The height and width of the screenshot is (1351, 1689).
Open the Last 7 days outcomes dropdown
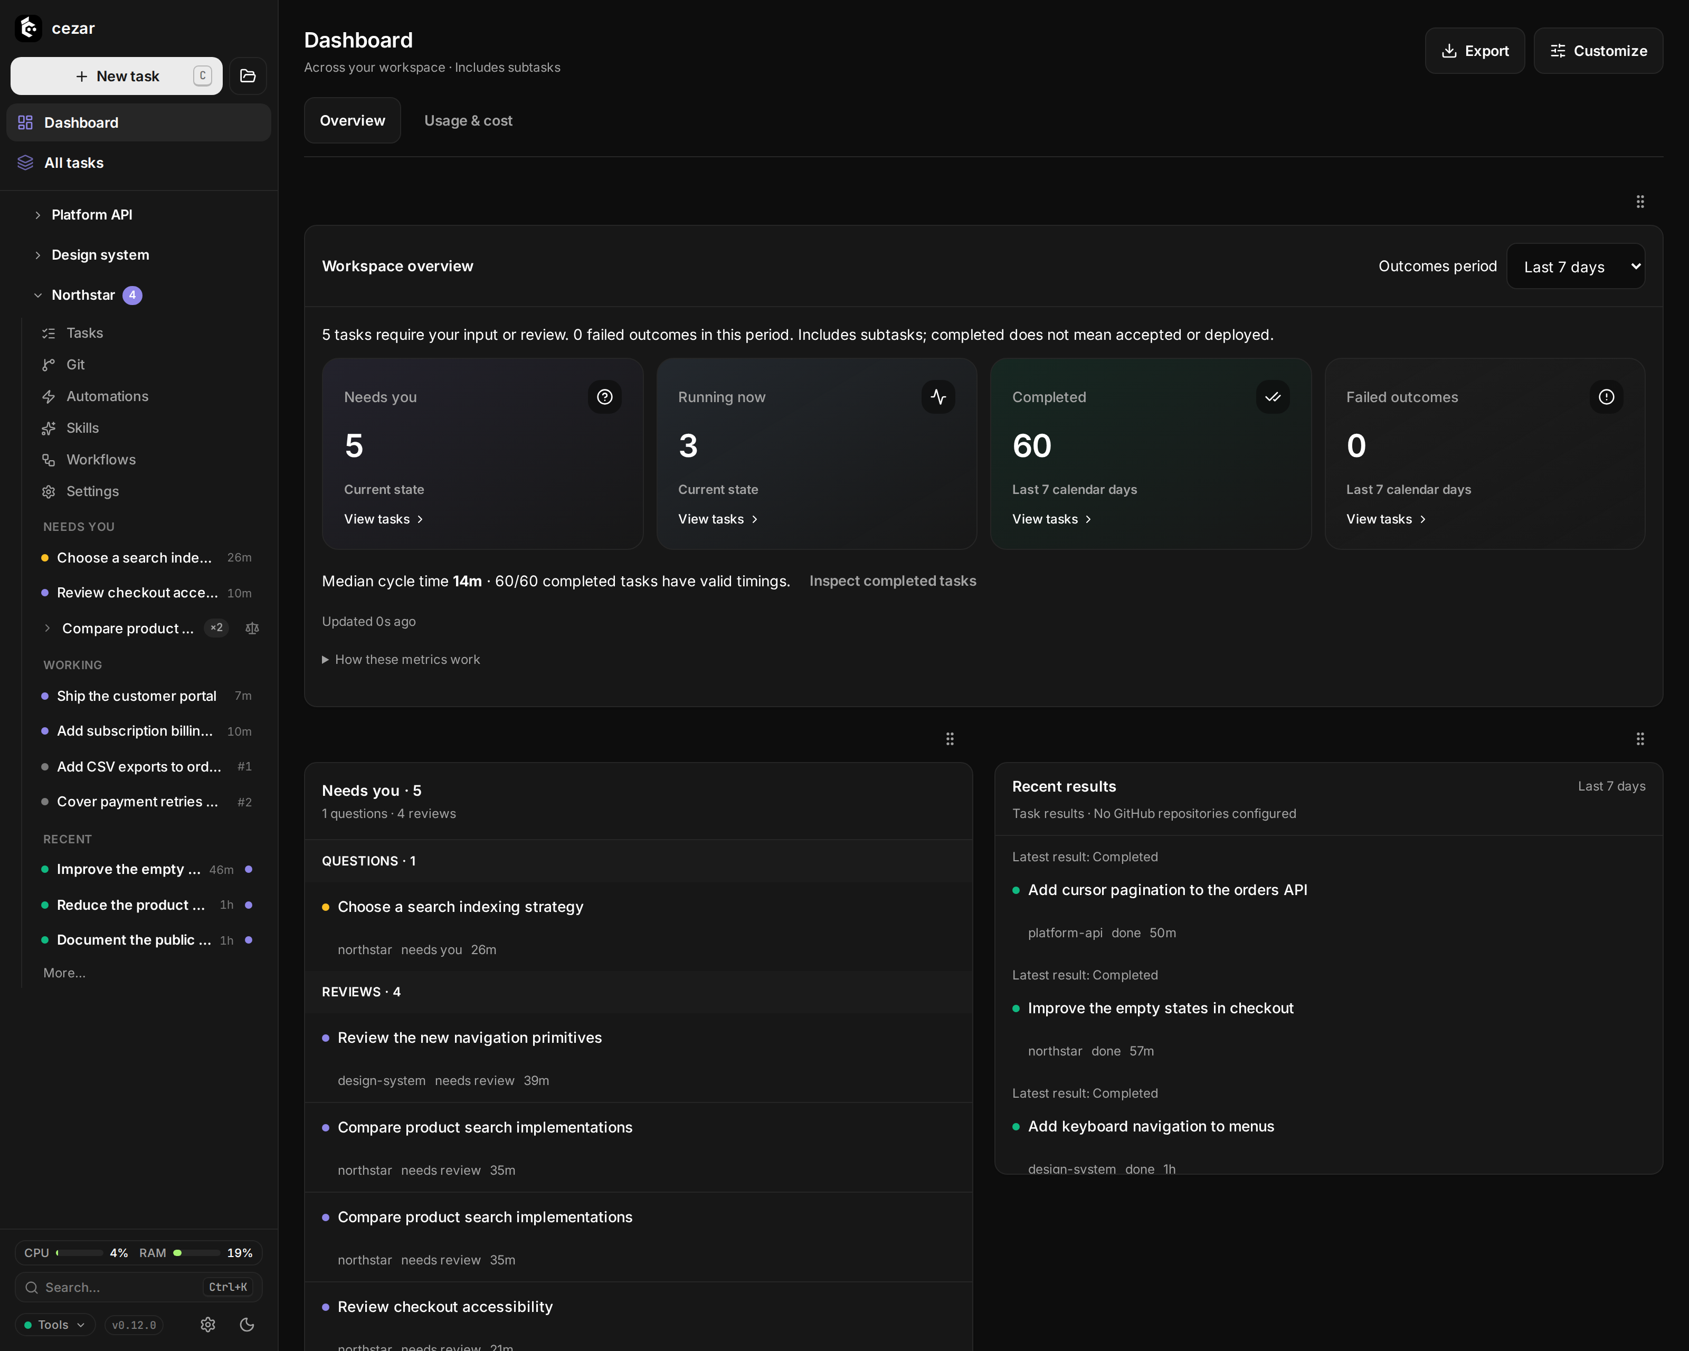pos(1576,267)
